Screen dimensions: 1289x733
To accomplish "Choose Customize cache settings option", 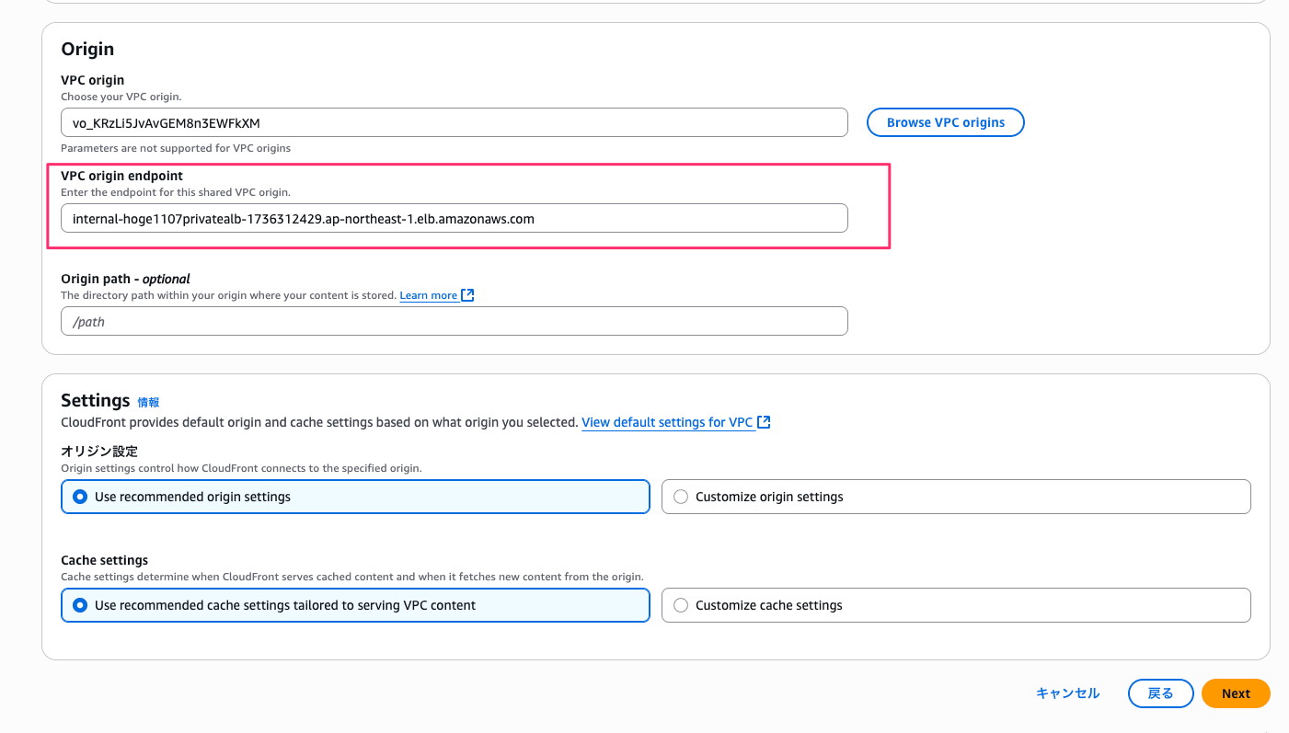I will point(681,605).
